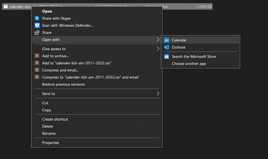Screen dimensions: 268x159
Task: Open the file with Outlook
Action: point(200,47)
